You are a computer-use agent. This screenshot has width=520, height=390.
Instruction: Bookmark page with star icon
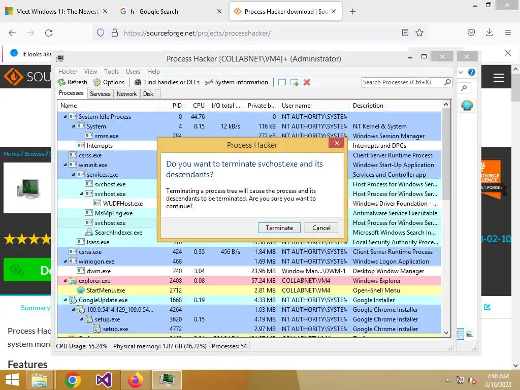419,33
